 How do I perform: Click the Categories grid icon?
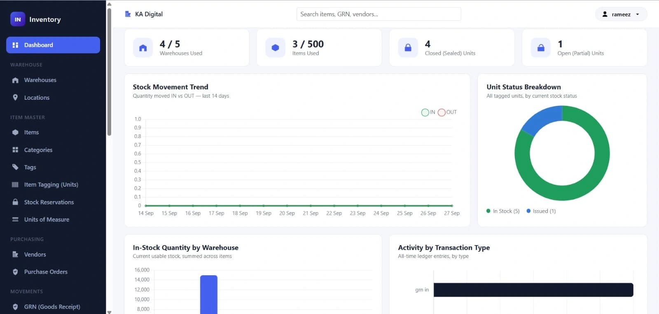[x=15, y=150]
